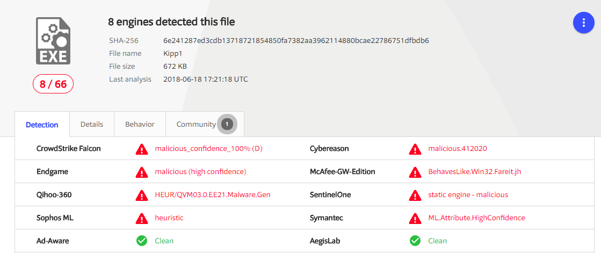
Task: Click the SentinelOne warning triangle icon
Action: pos(415,195)
